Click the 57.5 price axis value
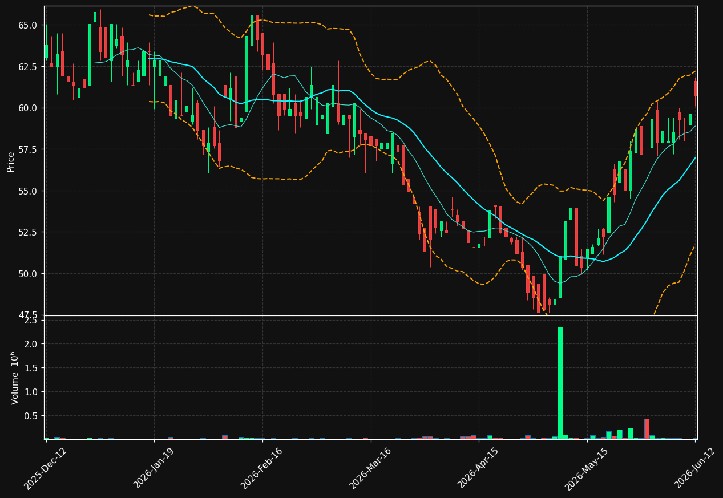The height and width of the screenshot is (498, 723). click(27, 149)
